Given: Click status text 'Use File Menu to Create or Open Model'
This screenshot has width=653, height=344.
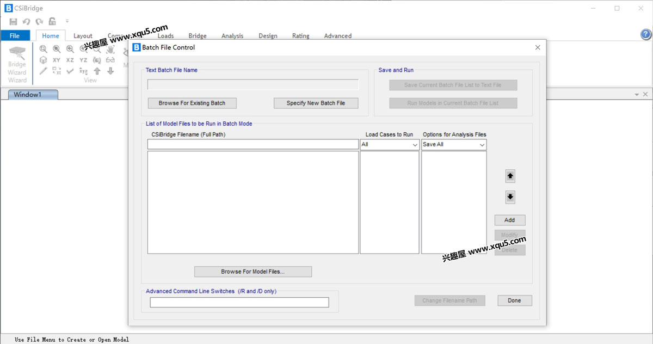Looking at the screenshot, I should (72, 340).
